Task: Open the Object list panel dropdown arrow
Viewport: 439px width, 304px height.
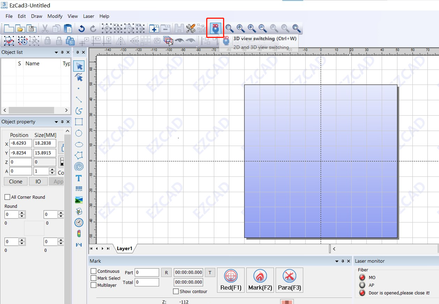Action: (x=56, y=53)
